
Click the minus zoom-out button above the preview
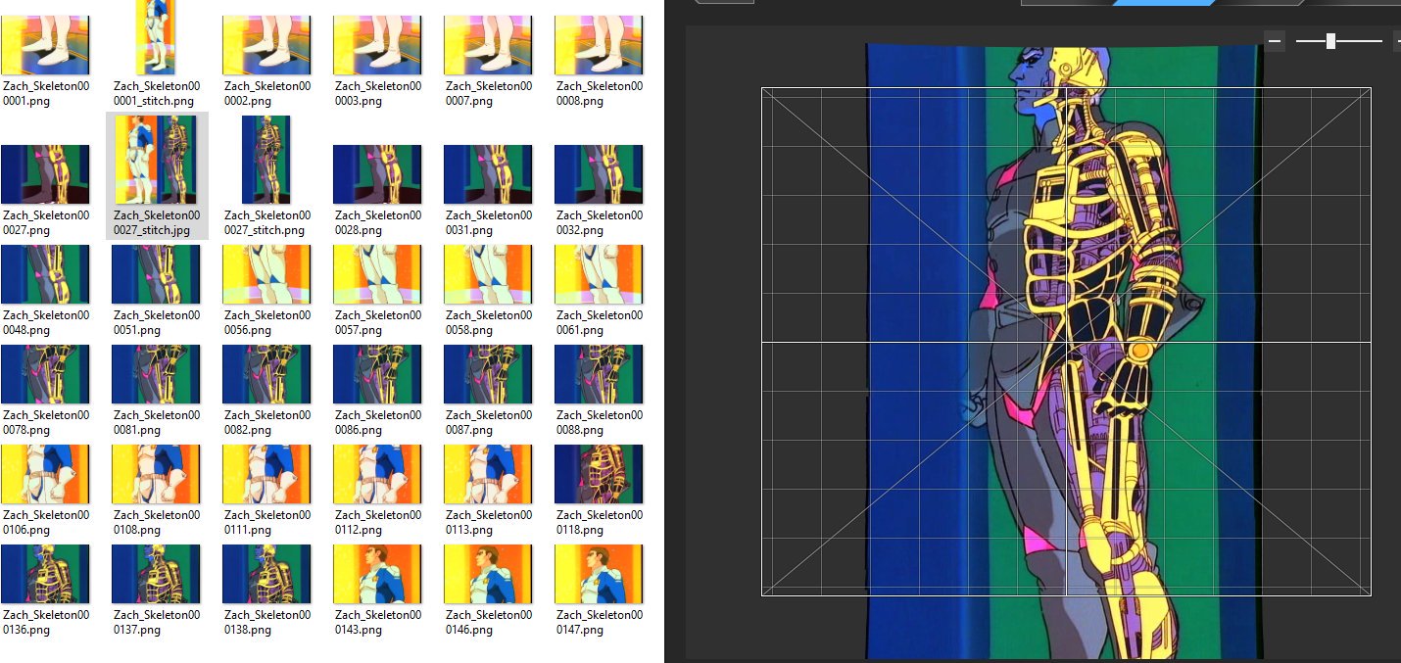click(1275, 41)
